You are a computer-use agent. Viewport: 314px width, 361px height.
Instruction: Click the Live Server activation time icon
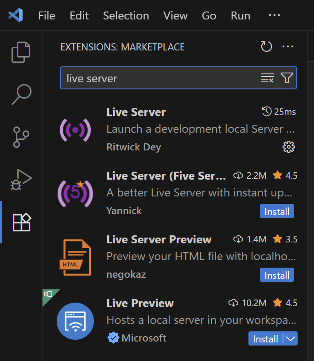(x=267, y=111)
